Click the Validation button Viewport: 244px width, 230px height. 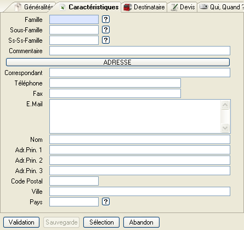[21, 222]
